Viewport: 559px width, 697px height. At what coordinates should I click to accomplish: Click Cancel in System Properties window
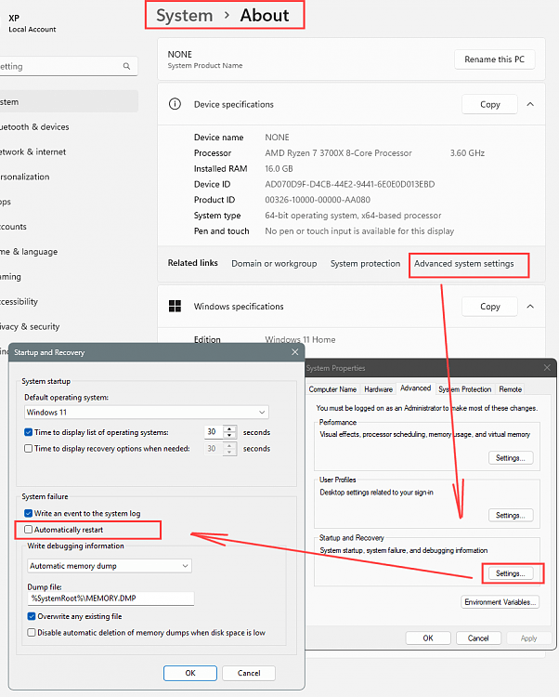point(478,638)
